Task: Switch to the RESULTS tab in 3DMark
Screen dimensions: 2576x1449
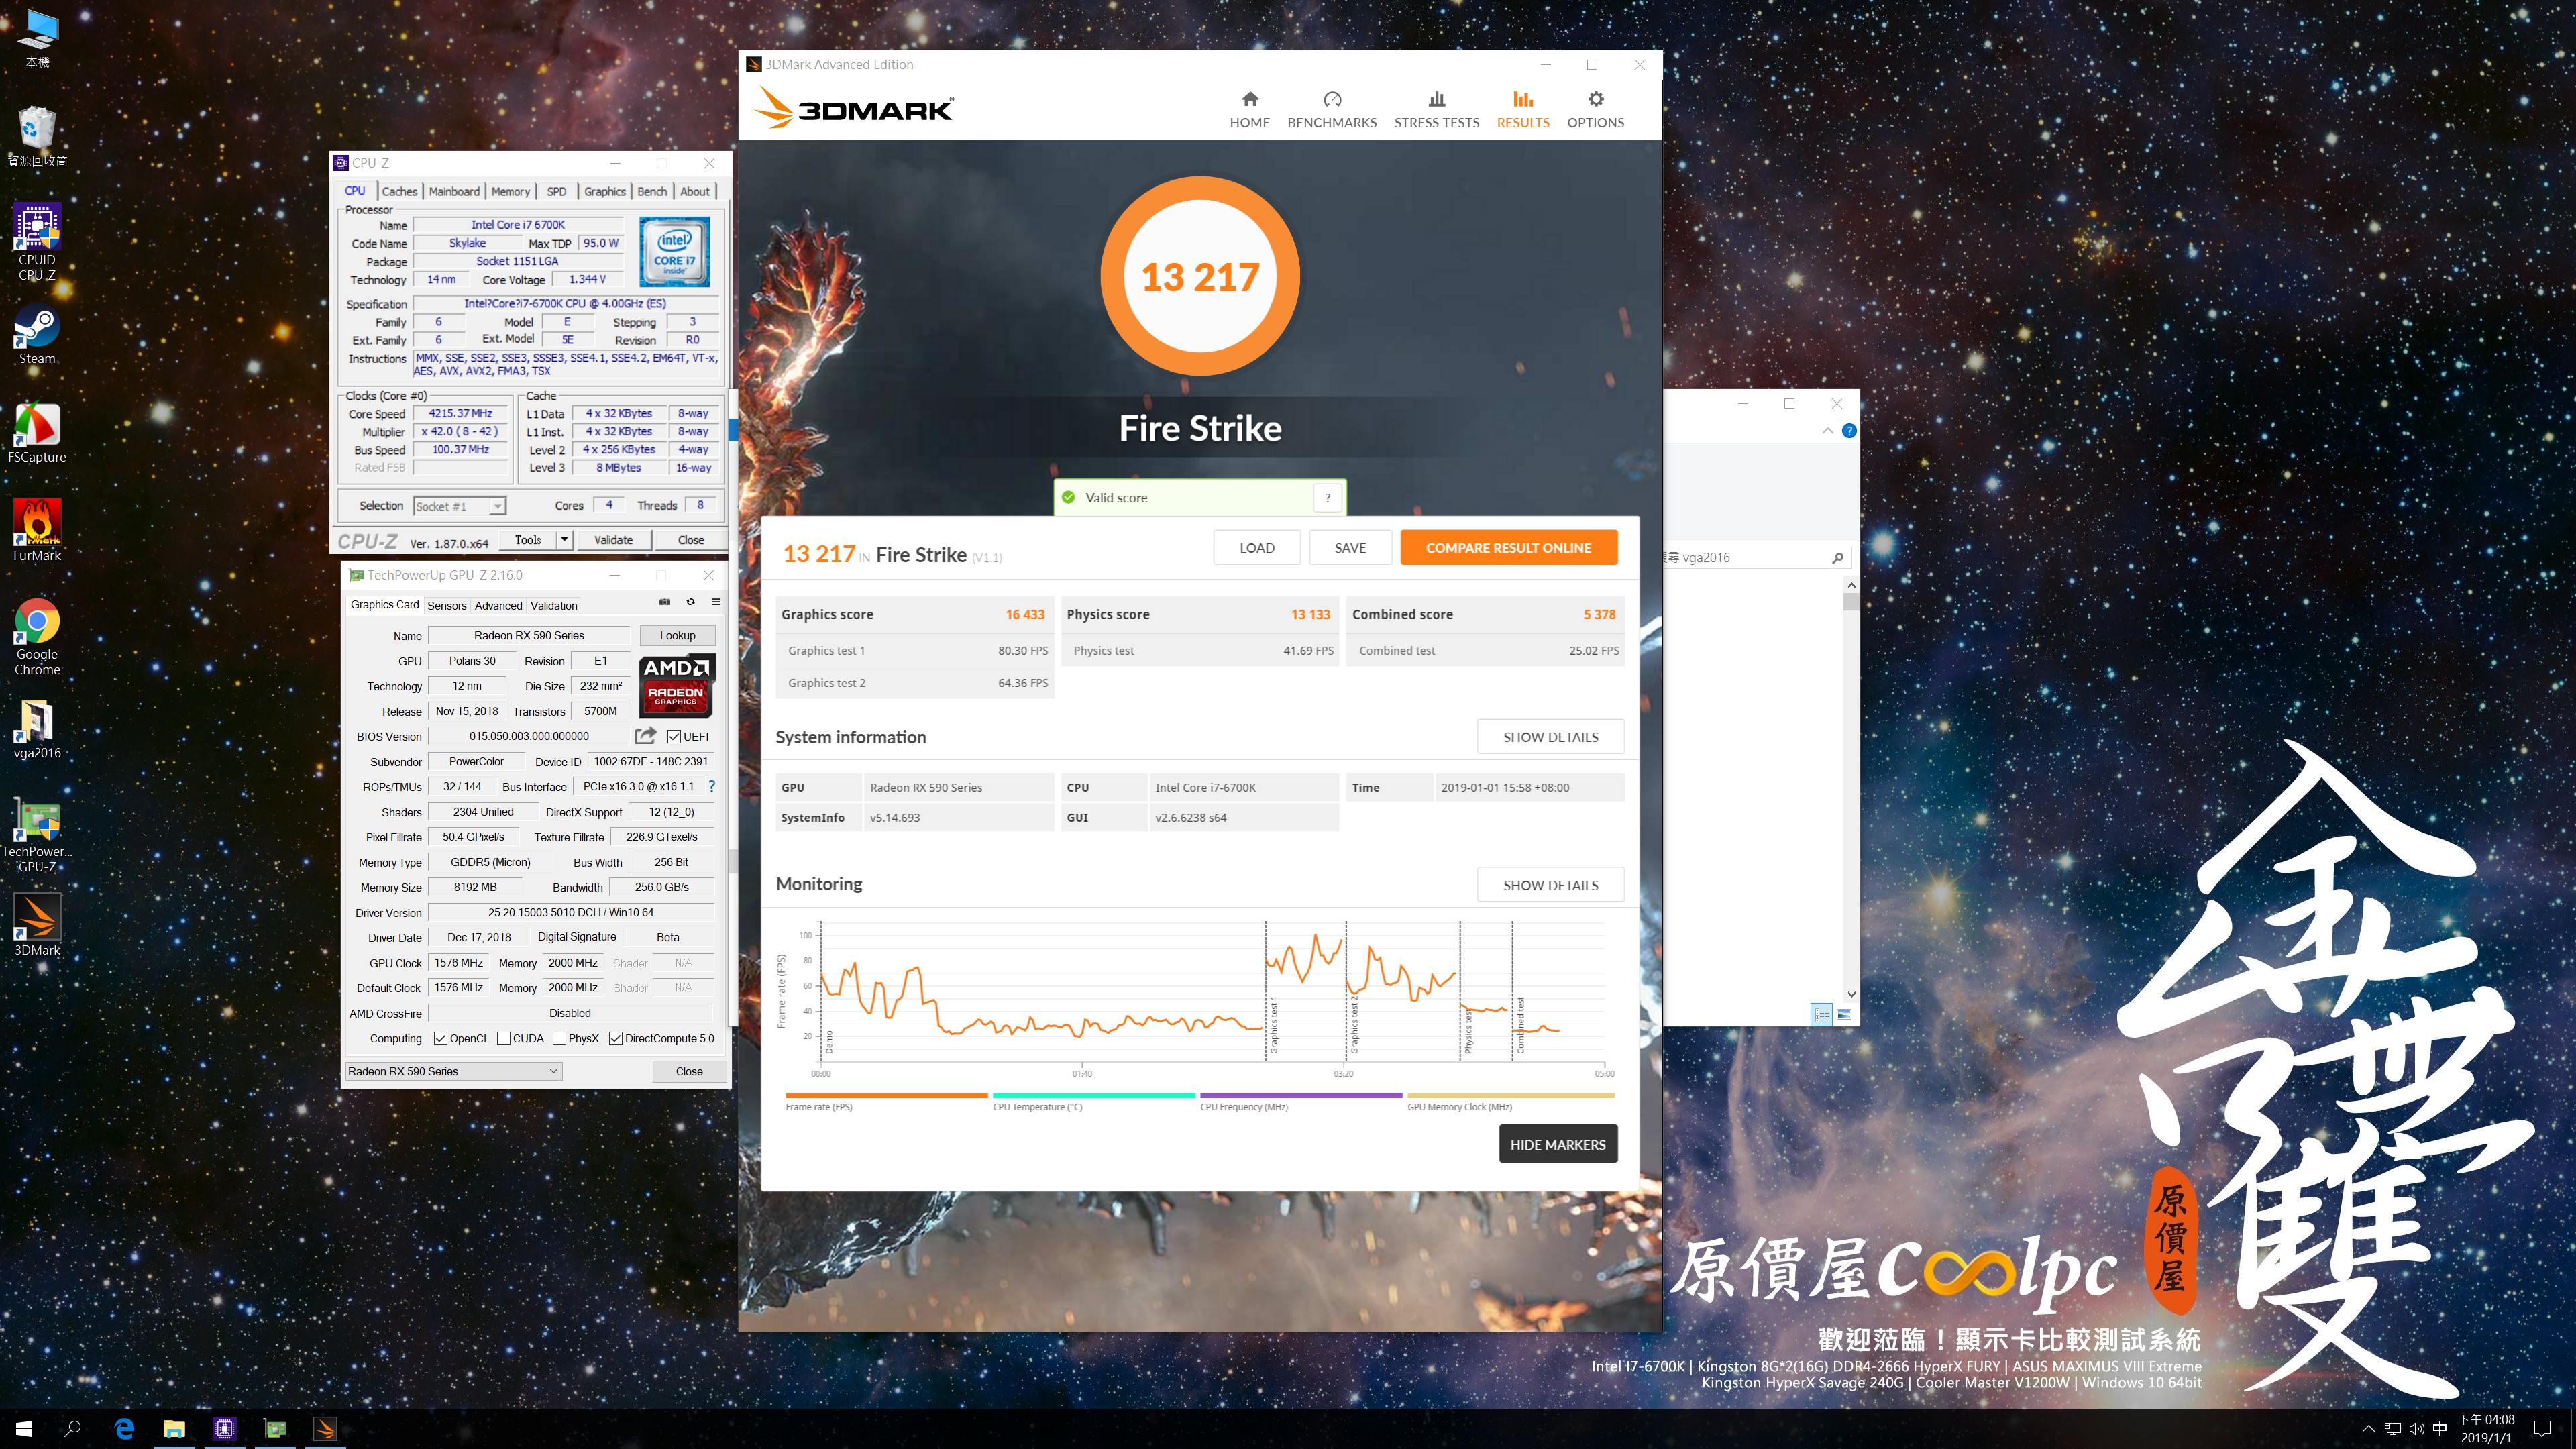Action: (x=1523, y=110)
